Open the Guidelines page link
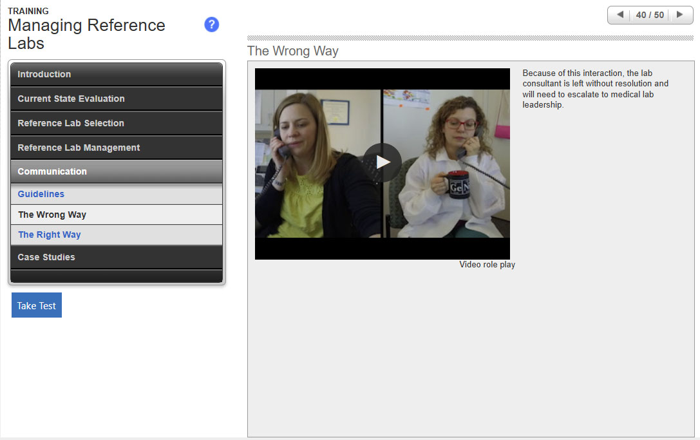 (41, 194)
